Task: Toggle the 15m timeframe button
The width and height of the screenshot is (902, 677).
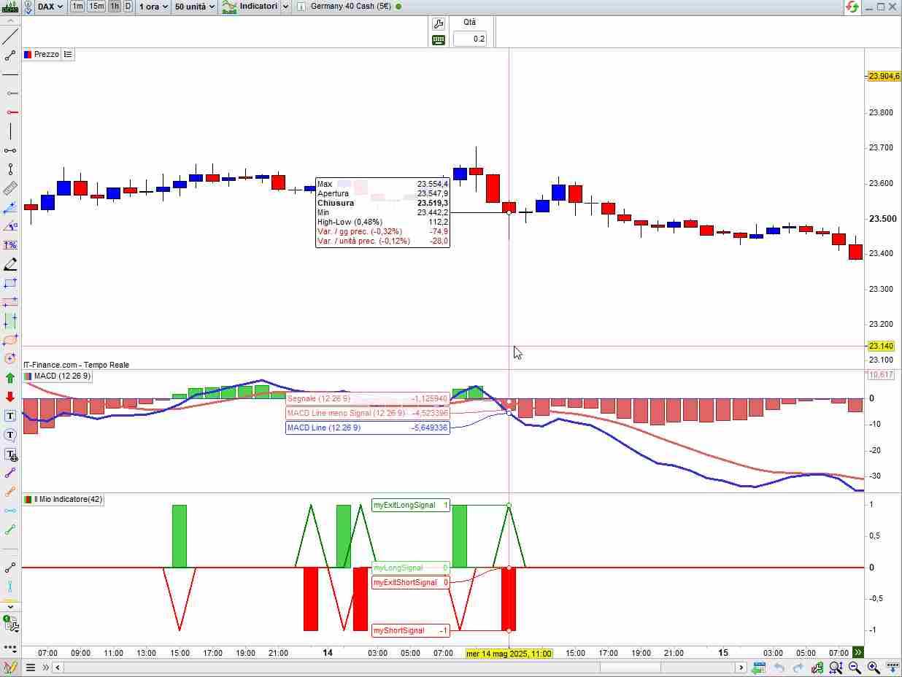Action: coord(96,7)
